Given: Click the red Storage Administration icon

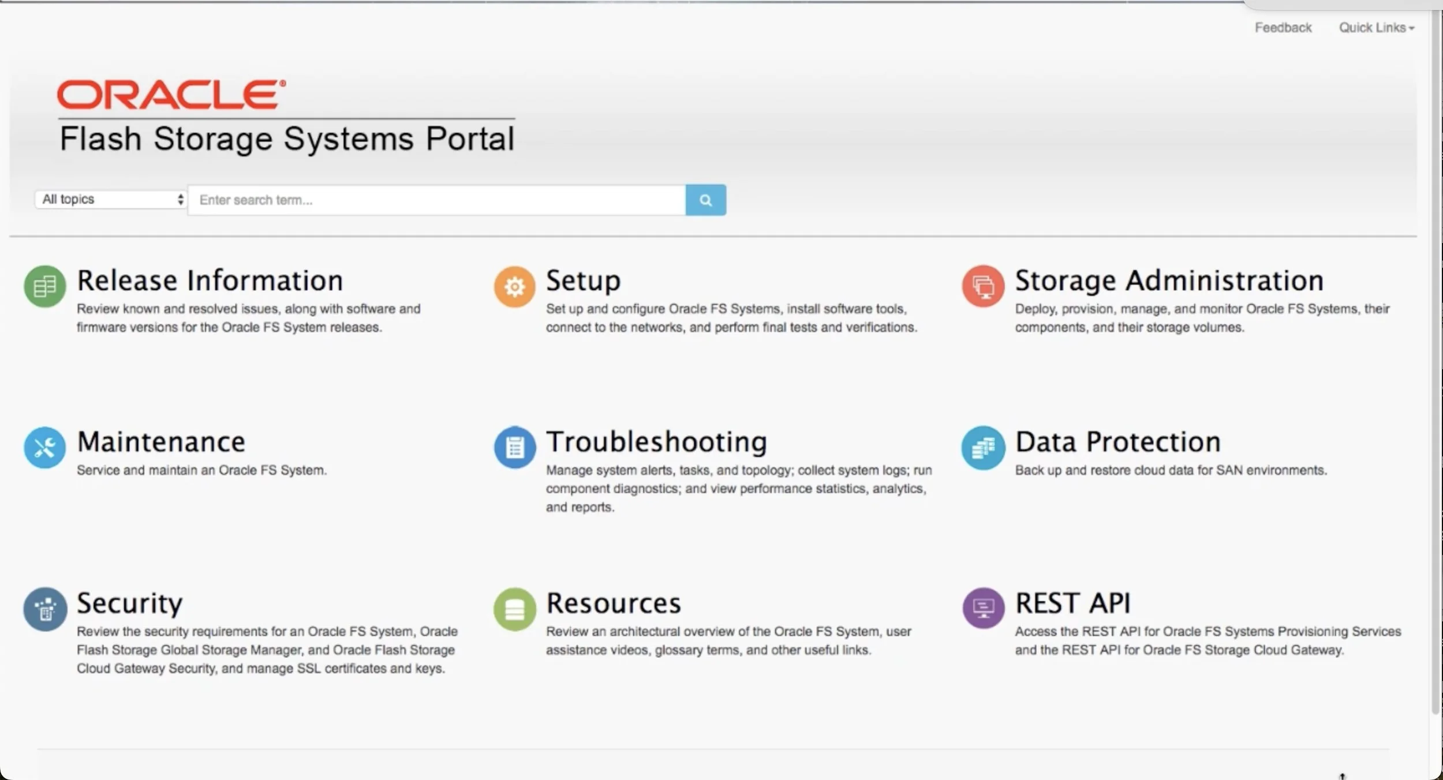Looking at the screenshot, I should (x=983, y=286).
